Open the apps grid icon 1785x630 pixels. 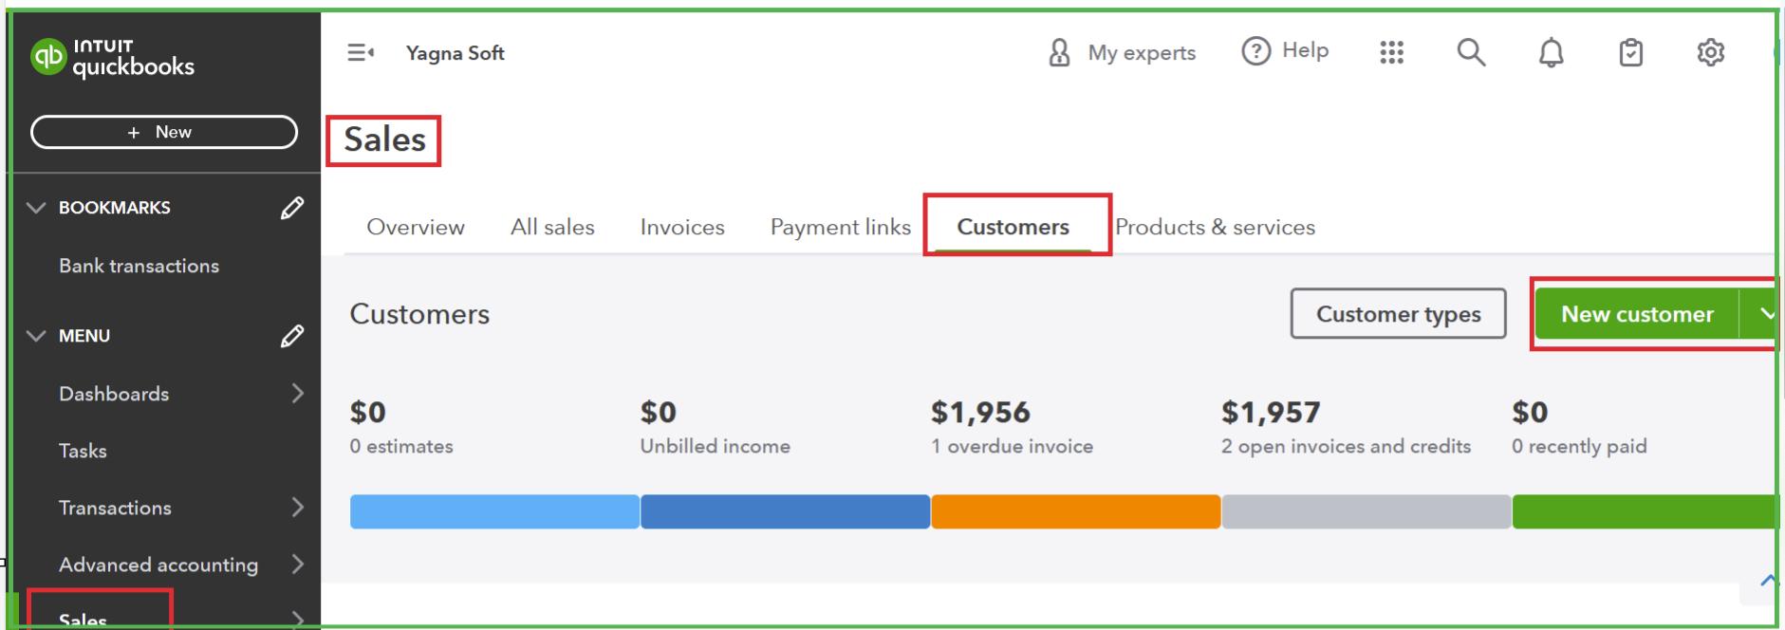pos(1391,52)
